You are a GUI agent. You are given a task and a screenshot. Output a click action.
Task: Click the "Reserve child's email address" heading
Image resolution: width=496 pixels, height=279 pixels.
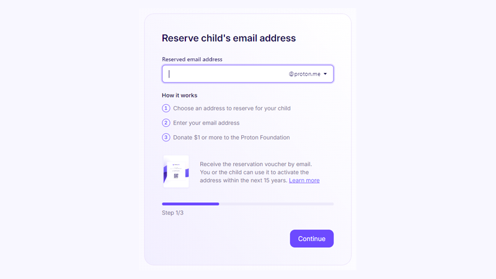click(x=229, y=38)
